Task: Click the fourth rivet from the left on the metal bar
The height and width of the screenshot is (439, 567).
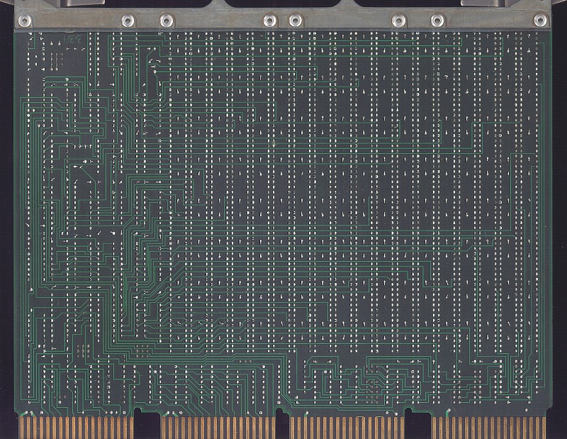Action: [269, 21]
